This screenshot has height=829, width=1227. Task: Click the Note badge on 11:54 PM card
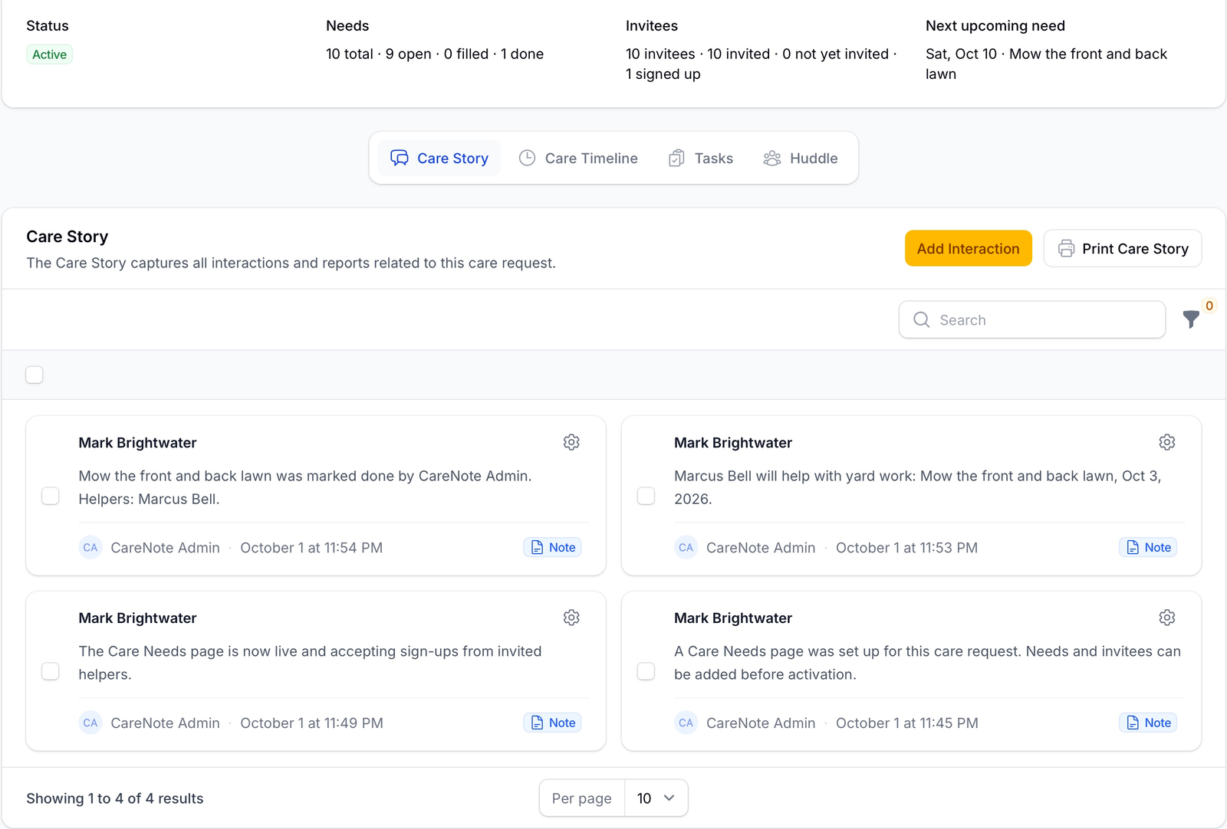[553, 548]
